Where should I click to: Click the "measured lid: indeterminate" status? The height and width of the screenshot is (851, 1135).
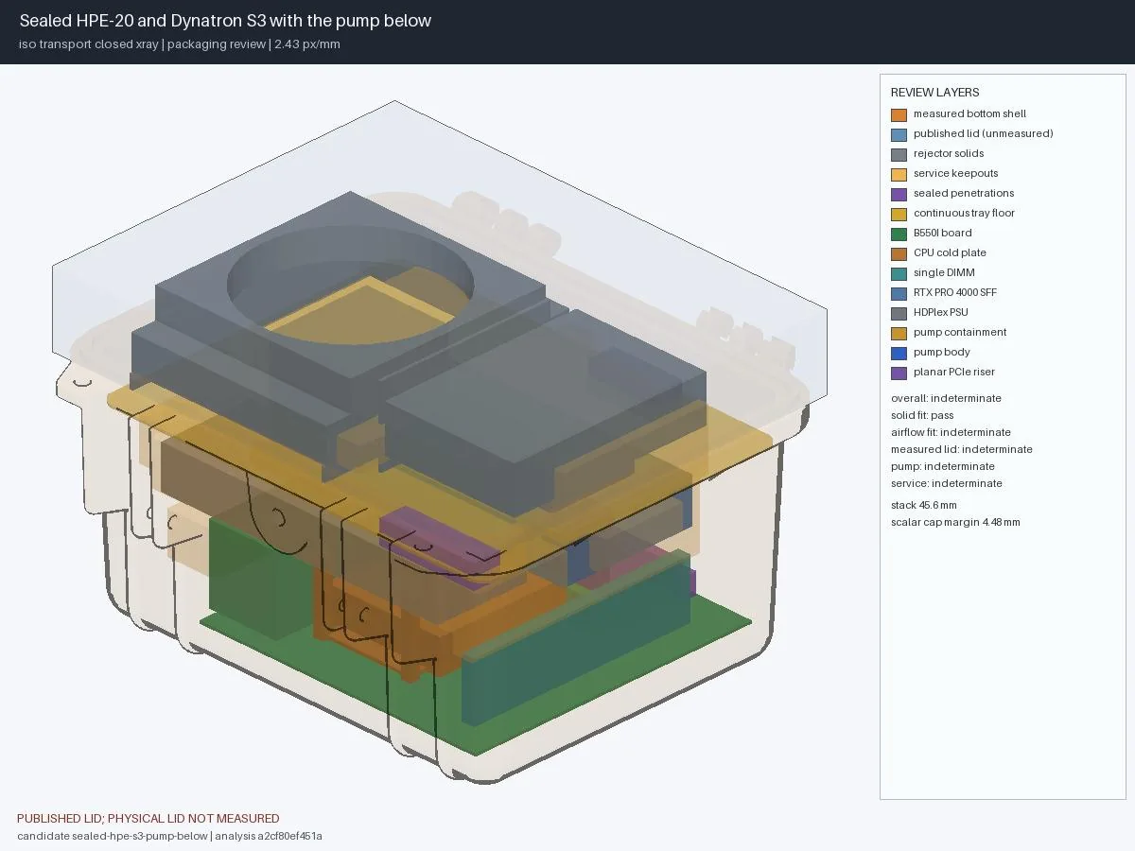coord(962,449)
